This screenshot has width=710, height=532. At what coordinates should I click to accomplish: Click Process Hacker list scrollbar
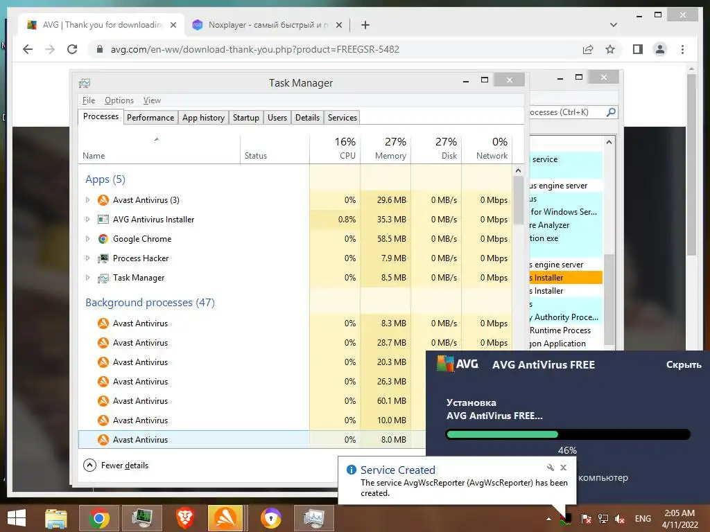click(609, 299)
